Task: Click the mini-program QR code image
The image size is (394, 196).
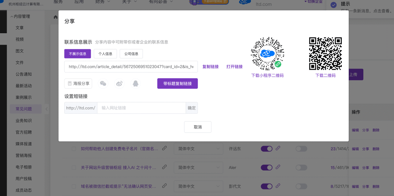Action: point(267,54)
